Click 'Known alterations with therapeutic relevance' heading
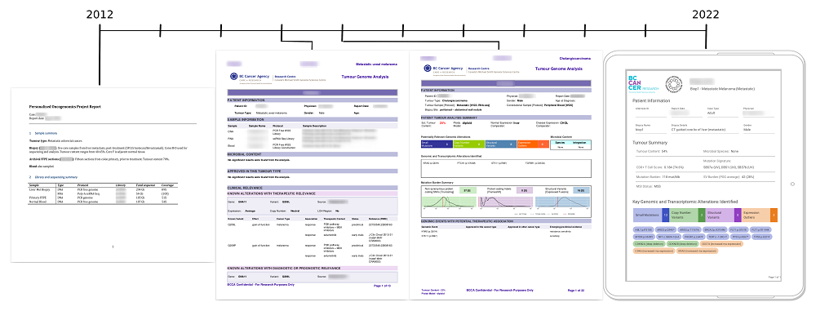This screenshot has height=311, width=816. (313, 193)
